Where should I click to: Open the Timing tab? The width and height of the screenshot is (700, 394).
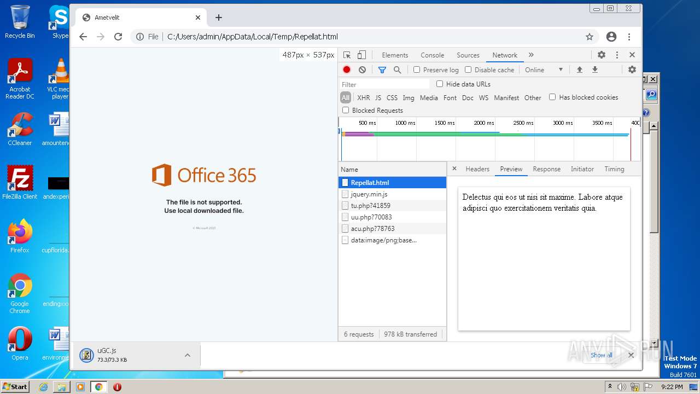[x=614, y=169]
